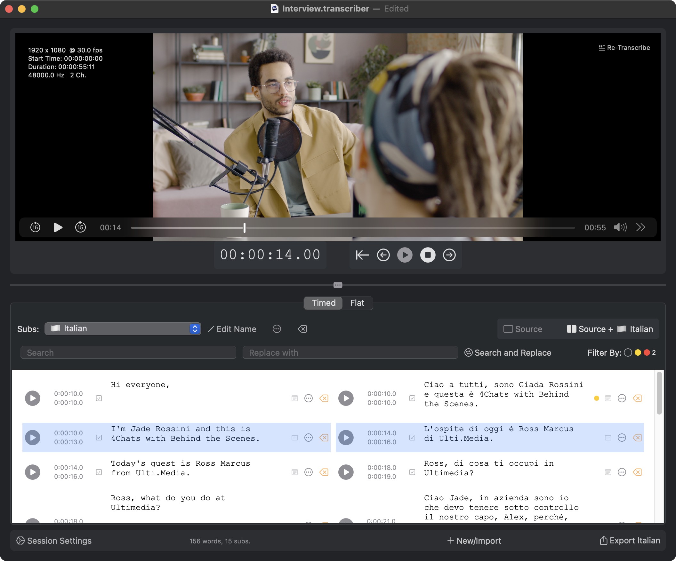Toggle the checkbox on the "Hi everyone," row
The height and width of the screenshot is (561, 676).
pyautogui.click(x=99, y=398)
